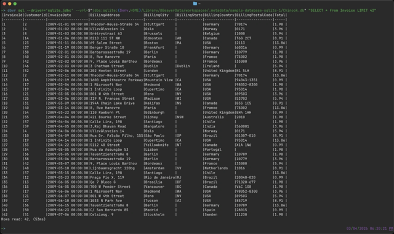
Task: Click the city 'Yellowknife'
Action: pos(157,145)
